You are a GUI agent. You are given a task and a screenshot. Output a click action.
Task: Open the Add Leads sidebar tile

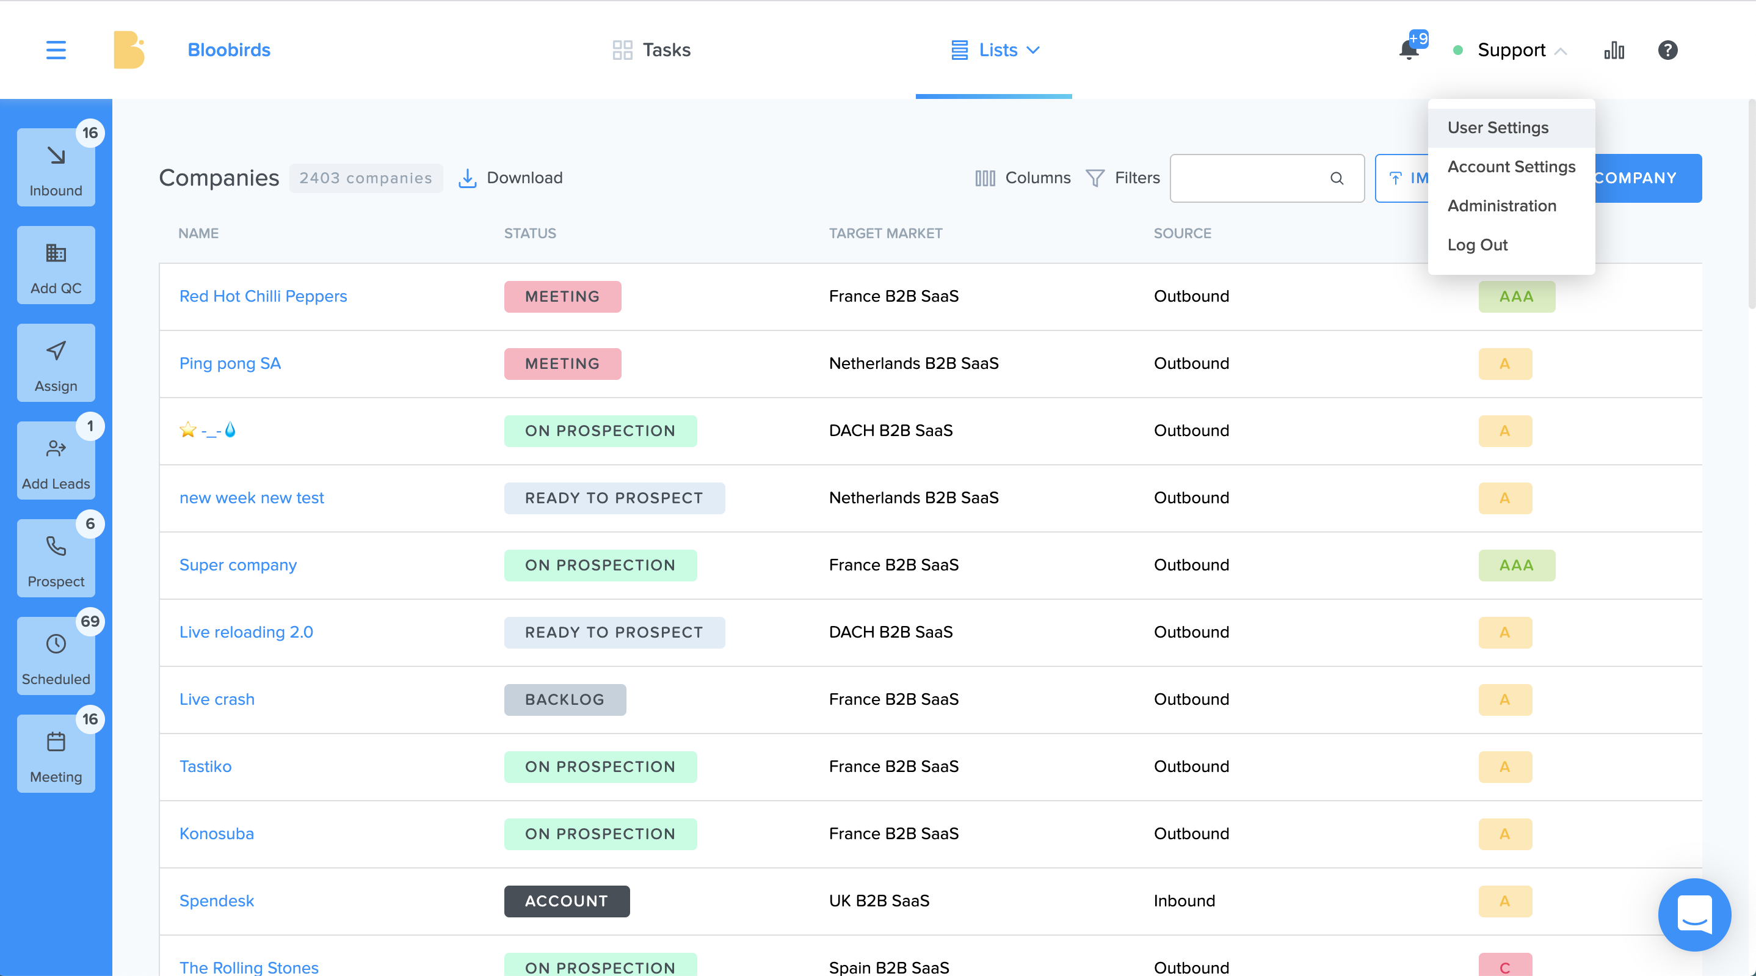tap(56, 461)
